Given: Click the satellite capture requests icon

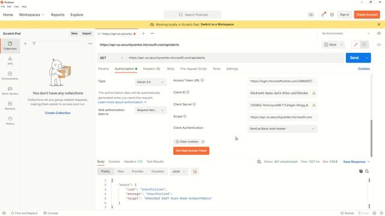Looking at the screenshot, I should [324, 14].
